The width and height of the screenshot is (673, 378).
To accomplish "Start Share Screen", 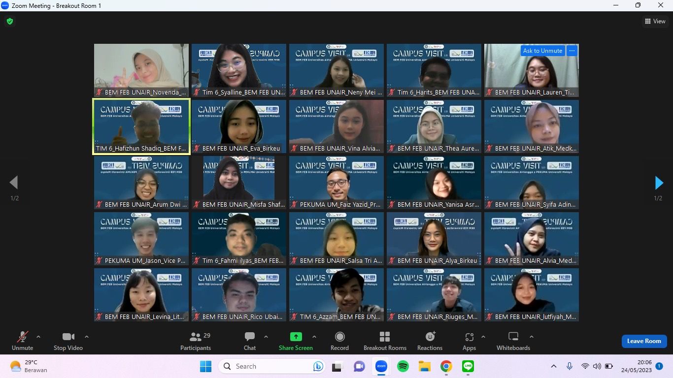I will pyautogui.click(x=296, y=341).
